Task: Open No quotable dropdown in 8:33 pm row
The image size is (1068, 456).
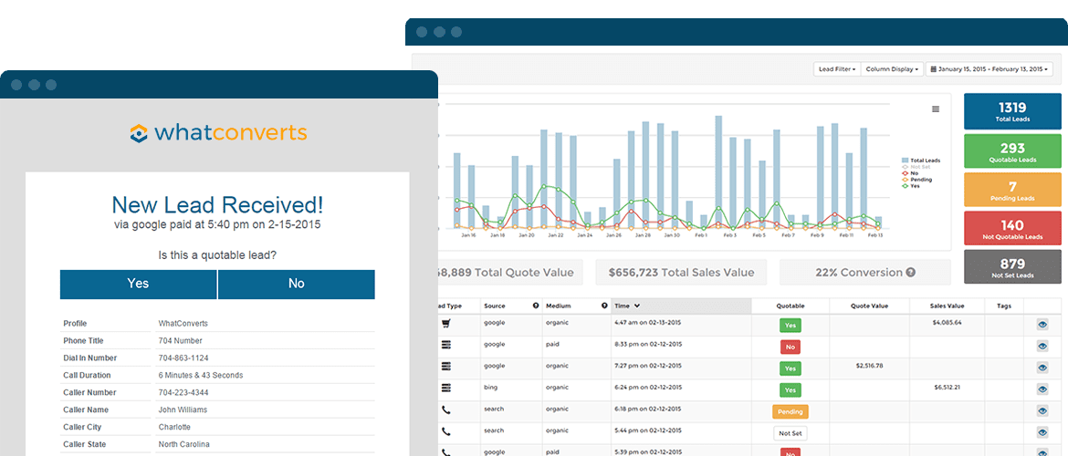Action: point(791,347)
